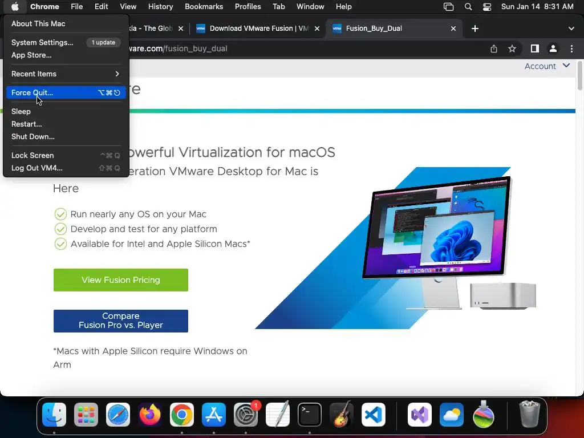Select About This Mac

point(66,23)
